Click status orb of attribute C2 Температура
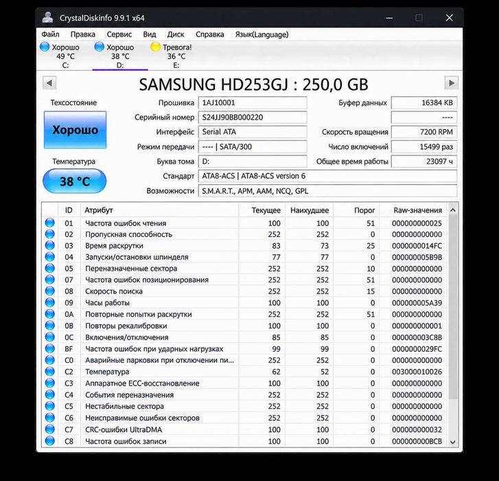Screen dimensions: 499x481 (49, 371)
